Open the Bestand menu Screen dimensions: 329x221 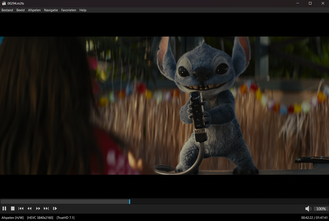click(x=7, y=10)
